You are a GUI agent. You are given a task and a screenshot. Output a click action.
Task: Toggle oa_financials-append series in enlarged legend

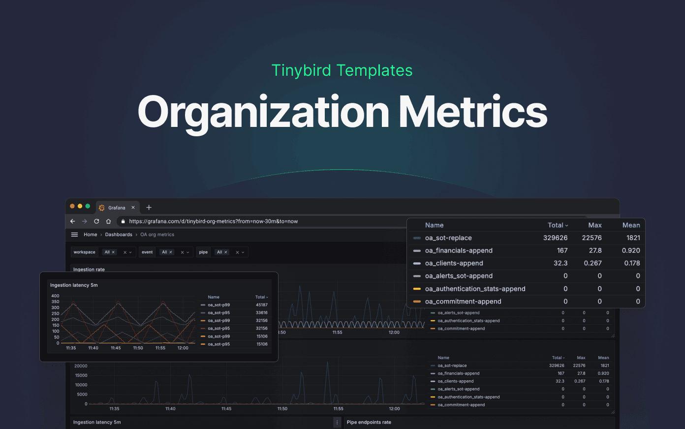[459, 251]
